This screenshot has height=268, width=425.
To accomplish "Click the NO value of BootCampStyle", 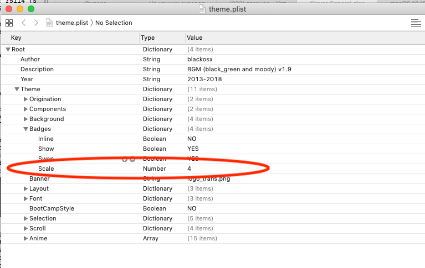I will (x=192, y=208).
